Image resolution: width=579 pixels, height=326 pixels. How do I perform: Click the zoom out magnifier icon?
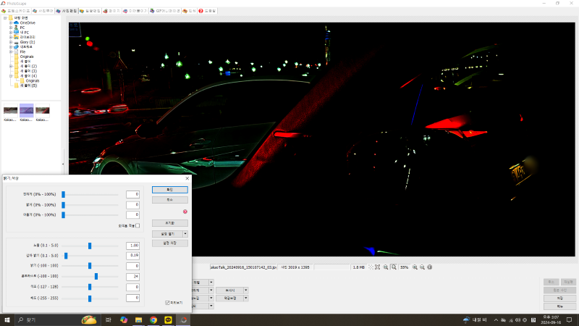421,267
